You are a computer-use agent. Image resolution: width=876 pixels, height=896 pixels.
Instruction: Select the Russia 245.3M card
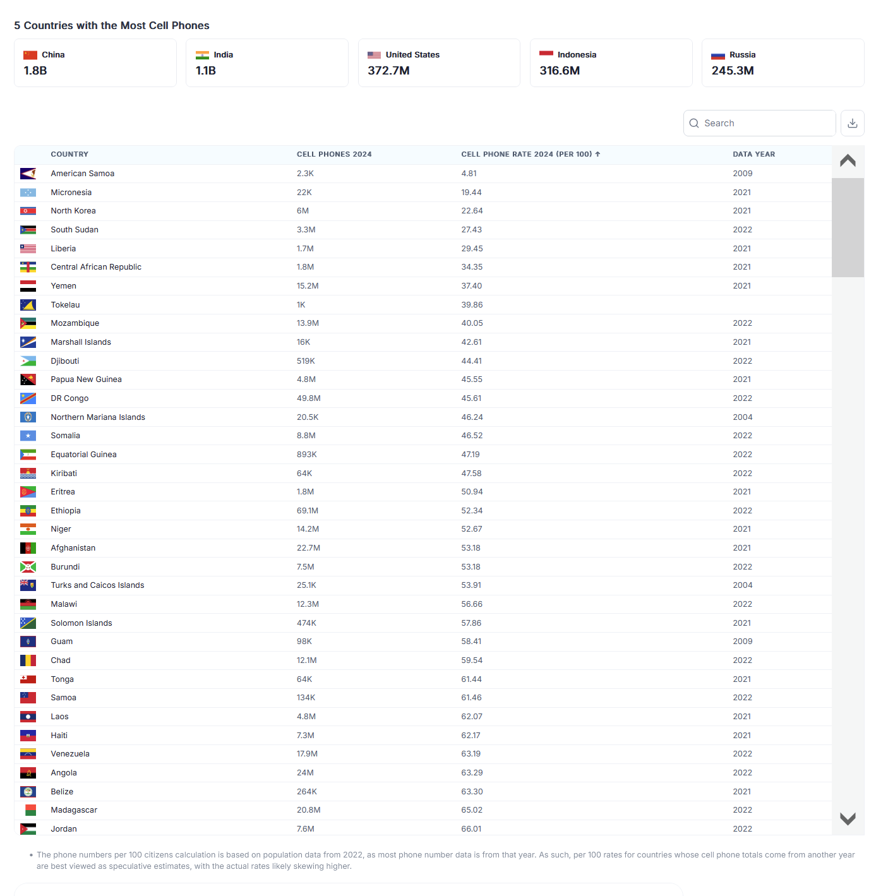click(783, 63)
